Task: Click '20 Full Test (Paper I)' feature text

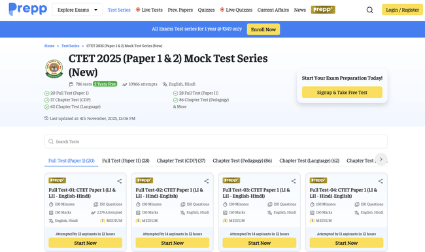Action: click(69, 93)
